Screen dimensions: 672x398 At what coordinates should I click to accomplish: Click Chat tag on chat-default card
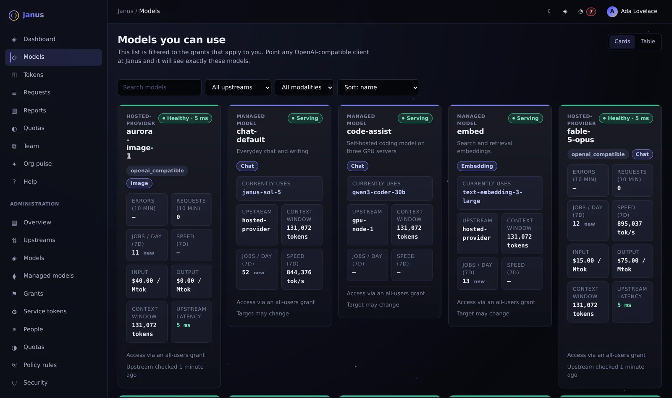click(247, 166)
